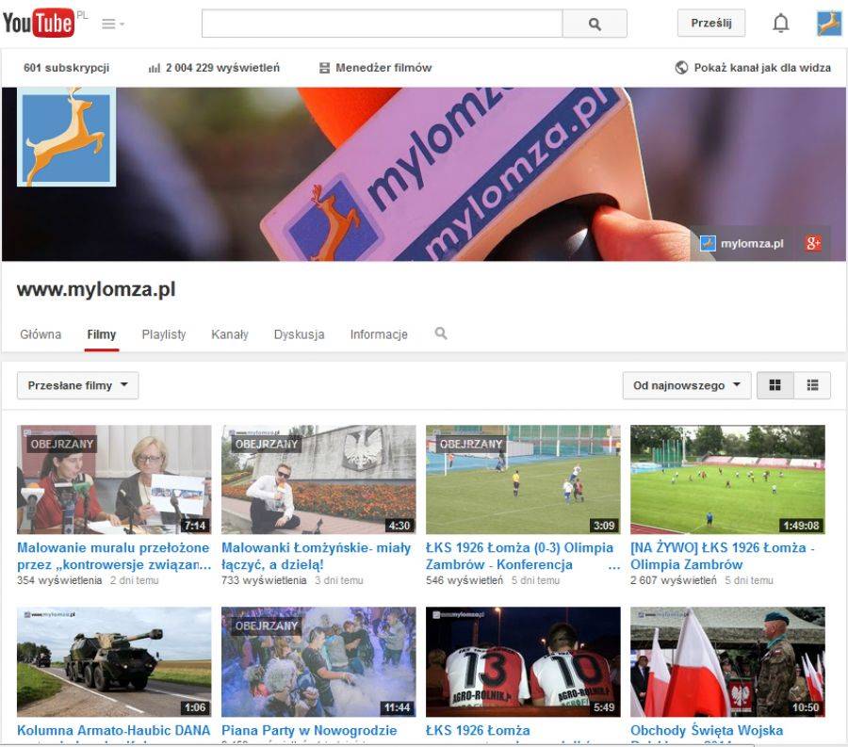Viewport: 848px width, 747px height.
Task: Click the Obchody Święta Wojska title
Action: point(707,731)
